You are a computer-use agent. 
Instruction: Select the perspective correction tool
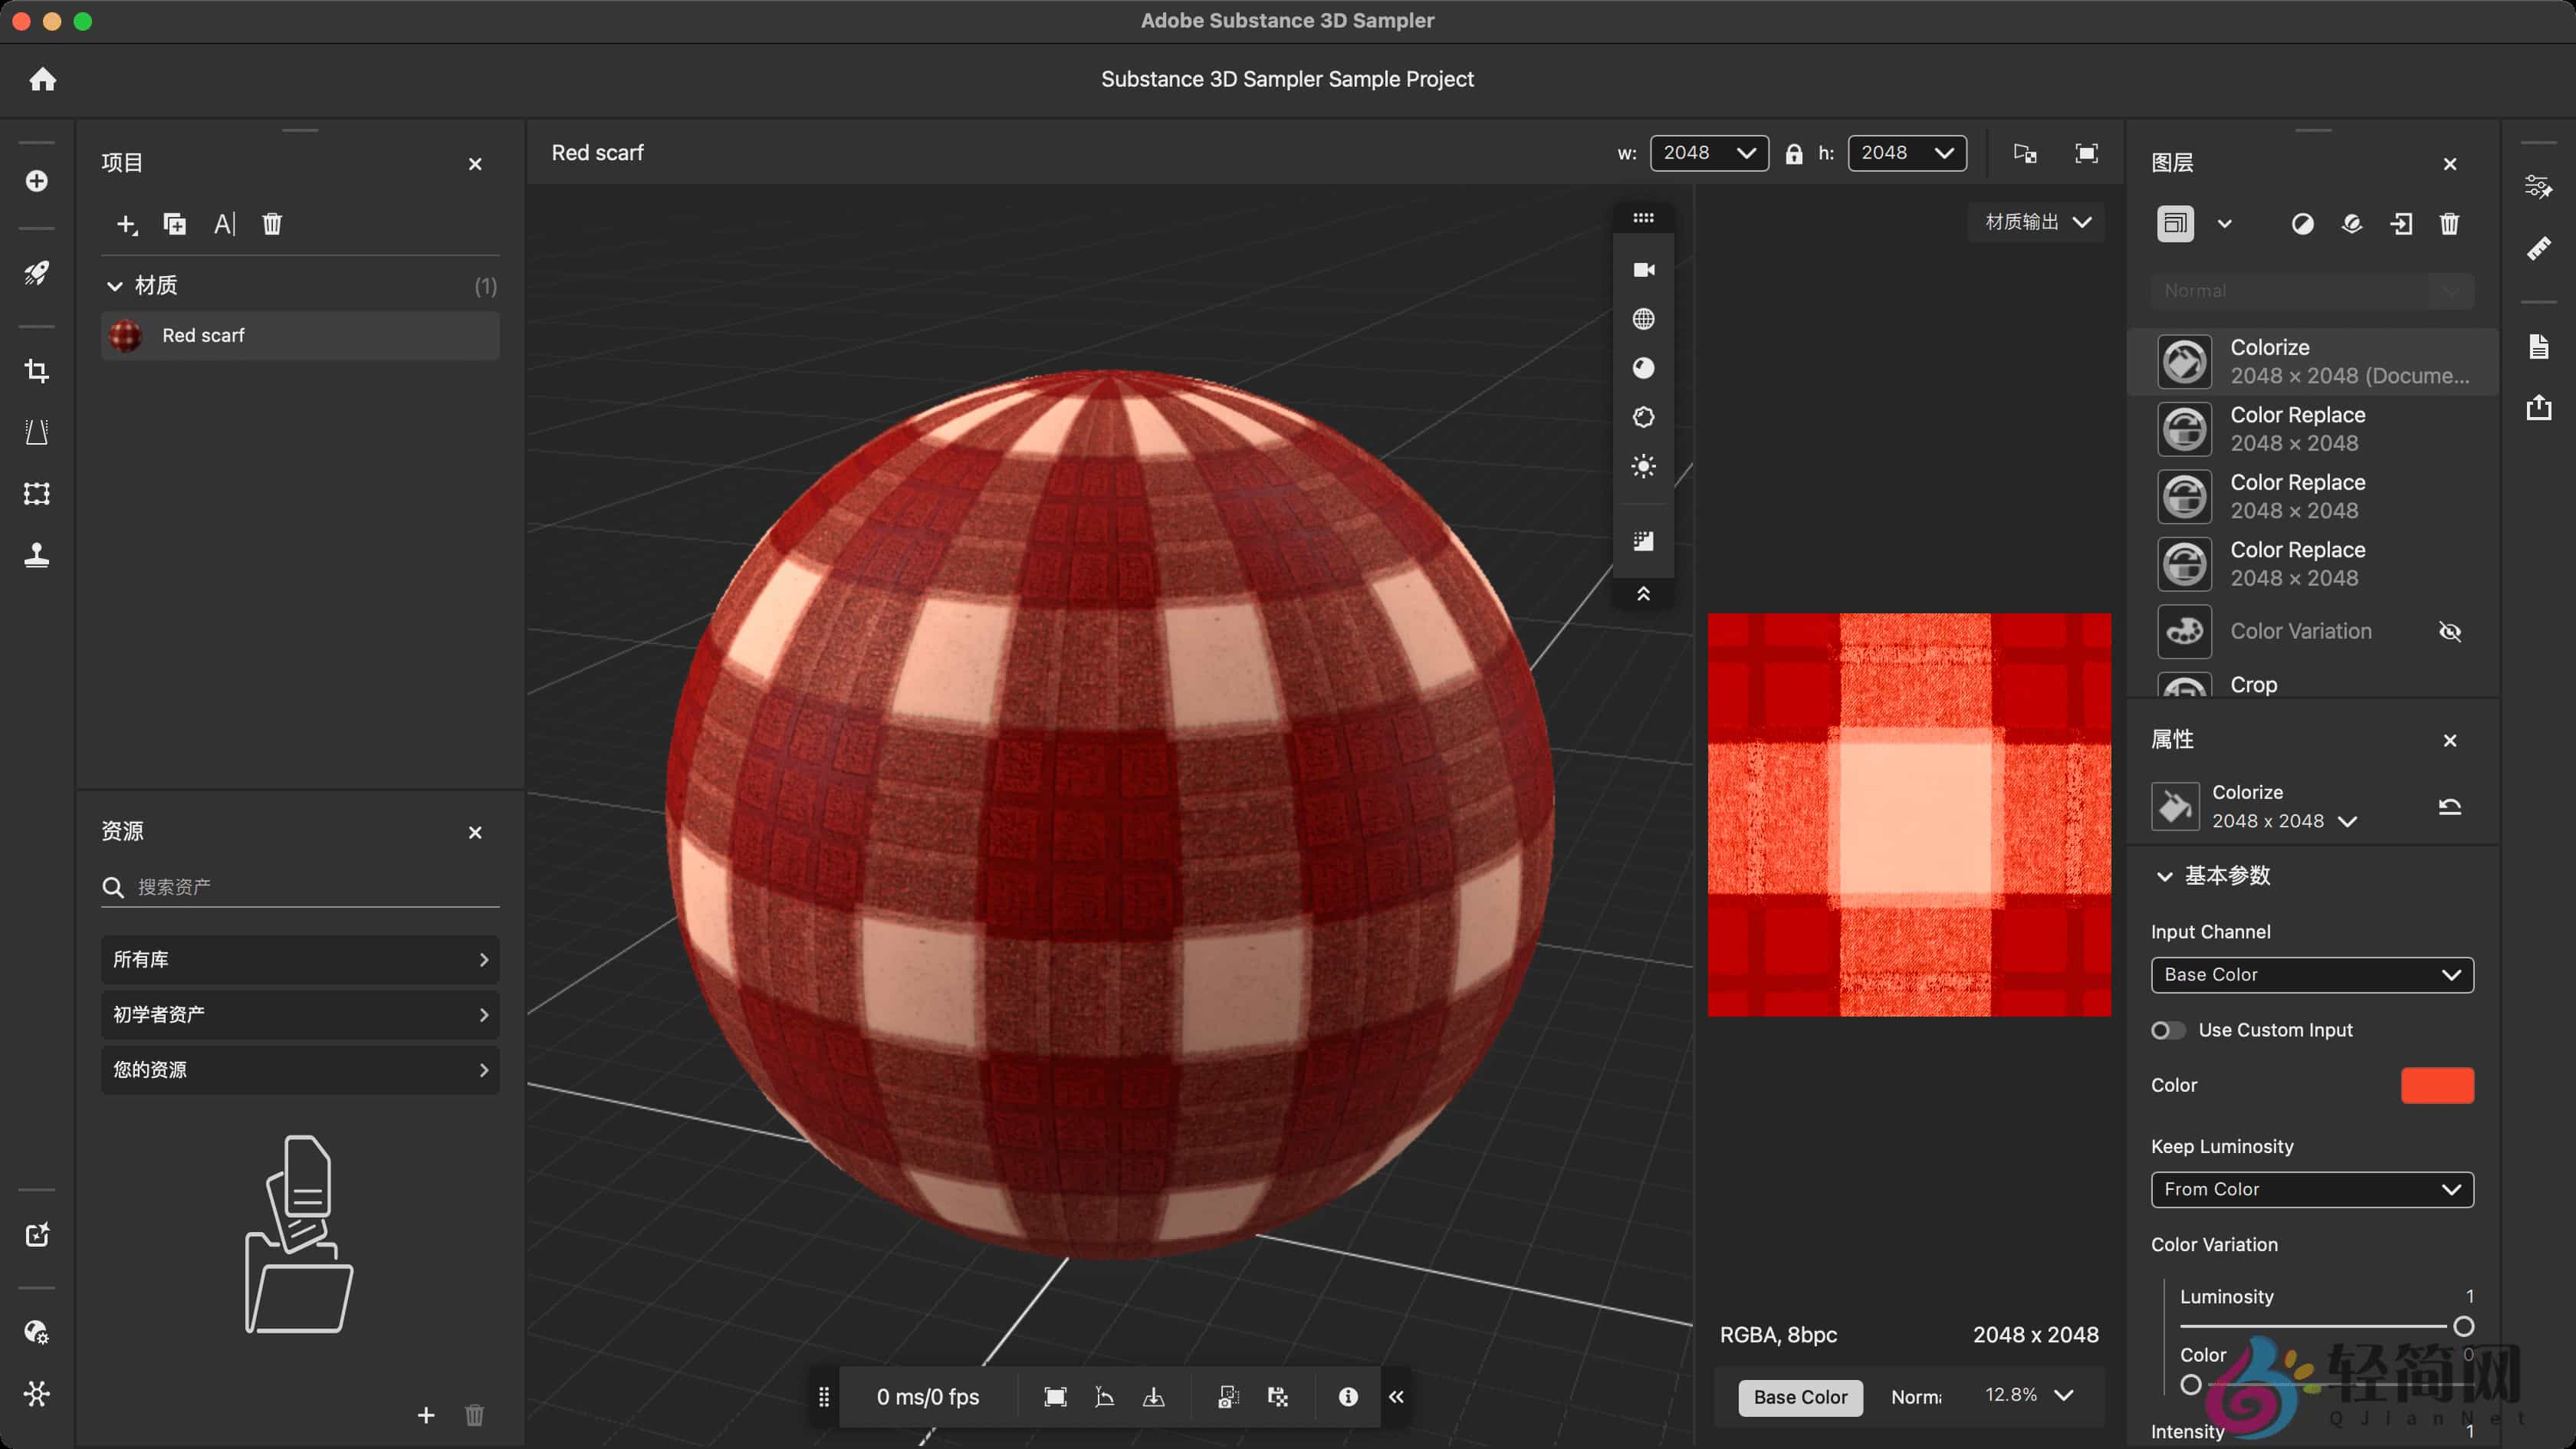37,432
